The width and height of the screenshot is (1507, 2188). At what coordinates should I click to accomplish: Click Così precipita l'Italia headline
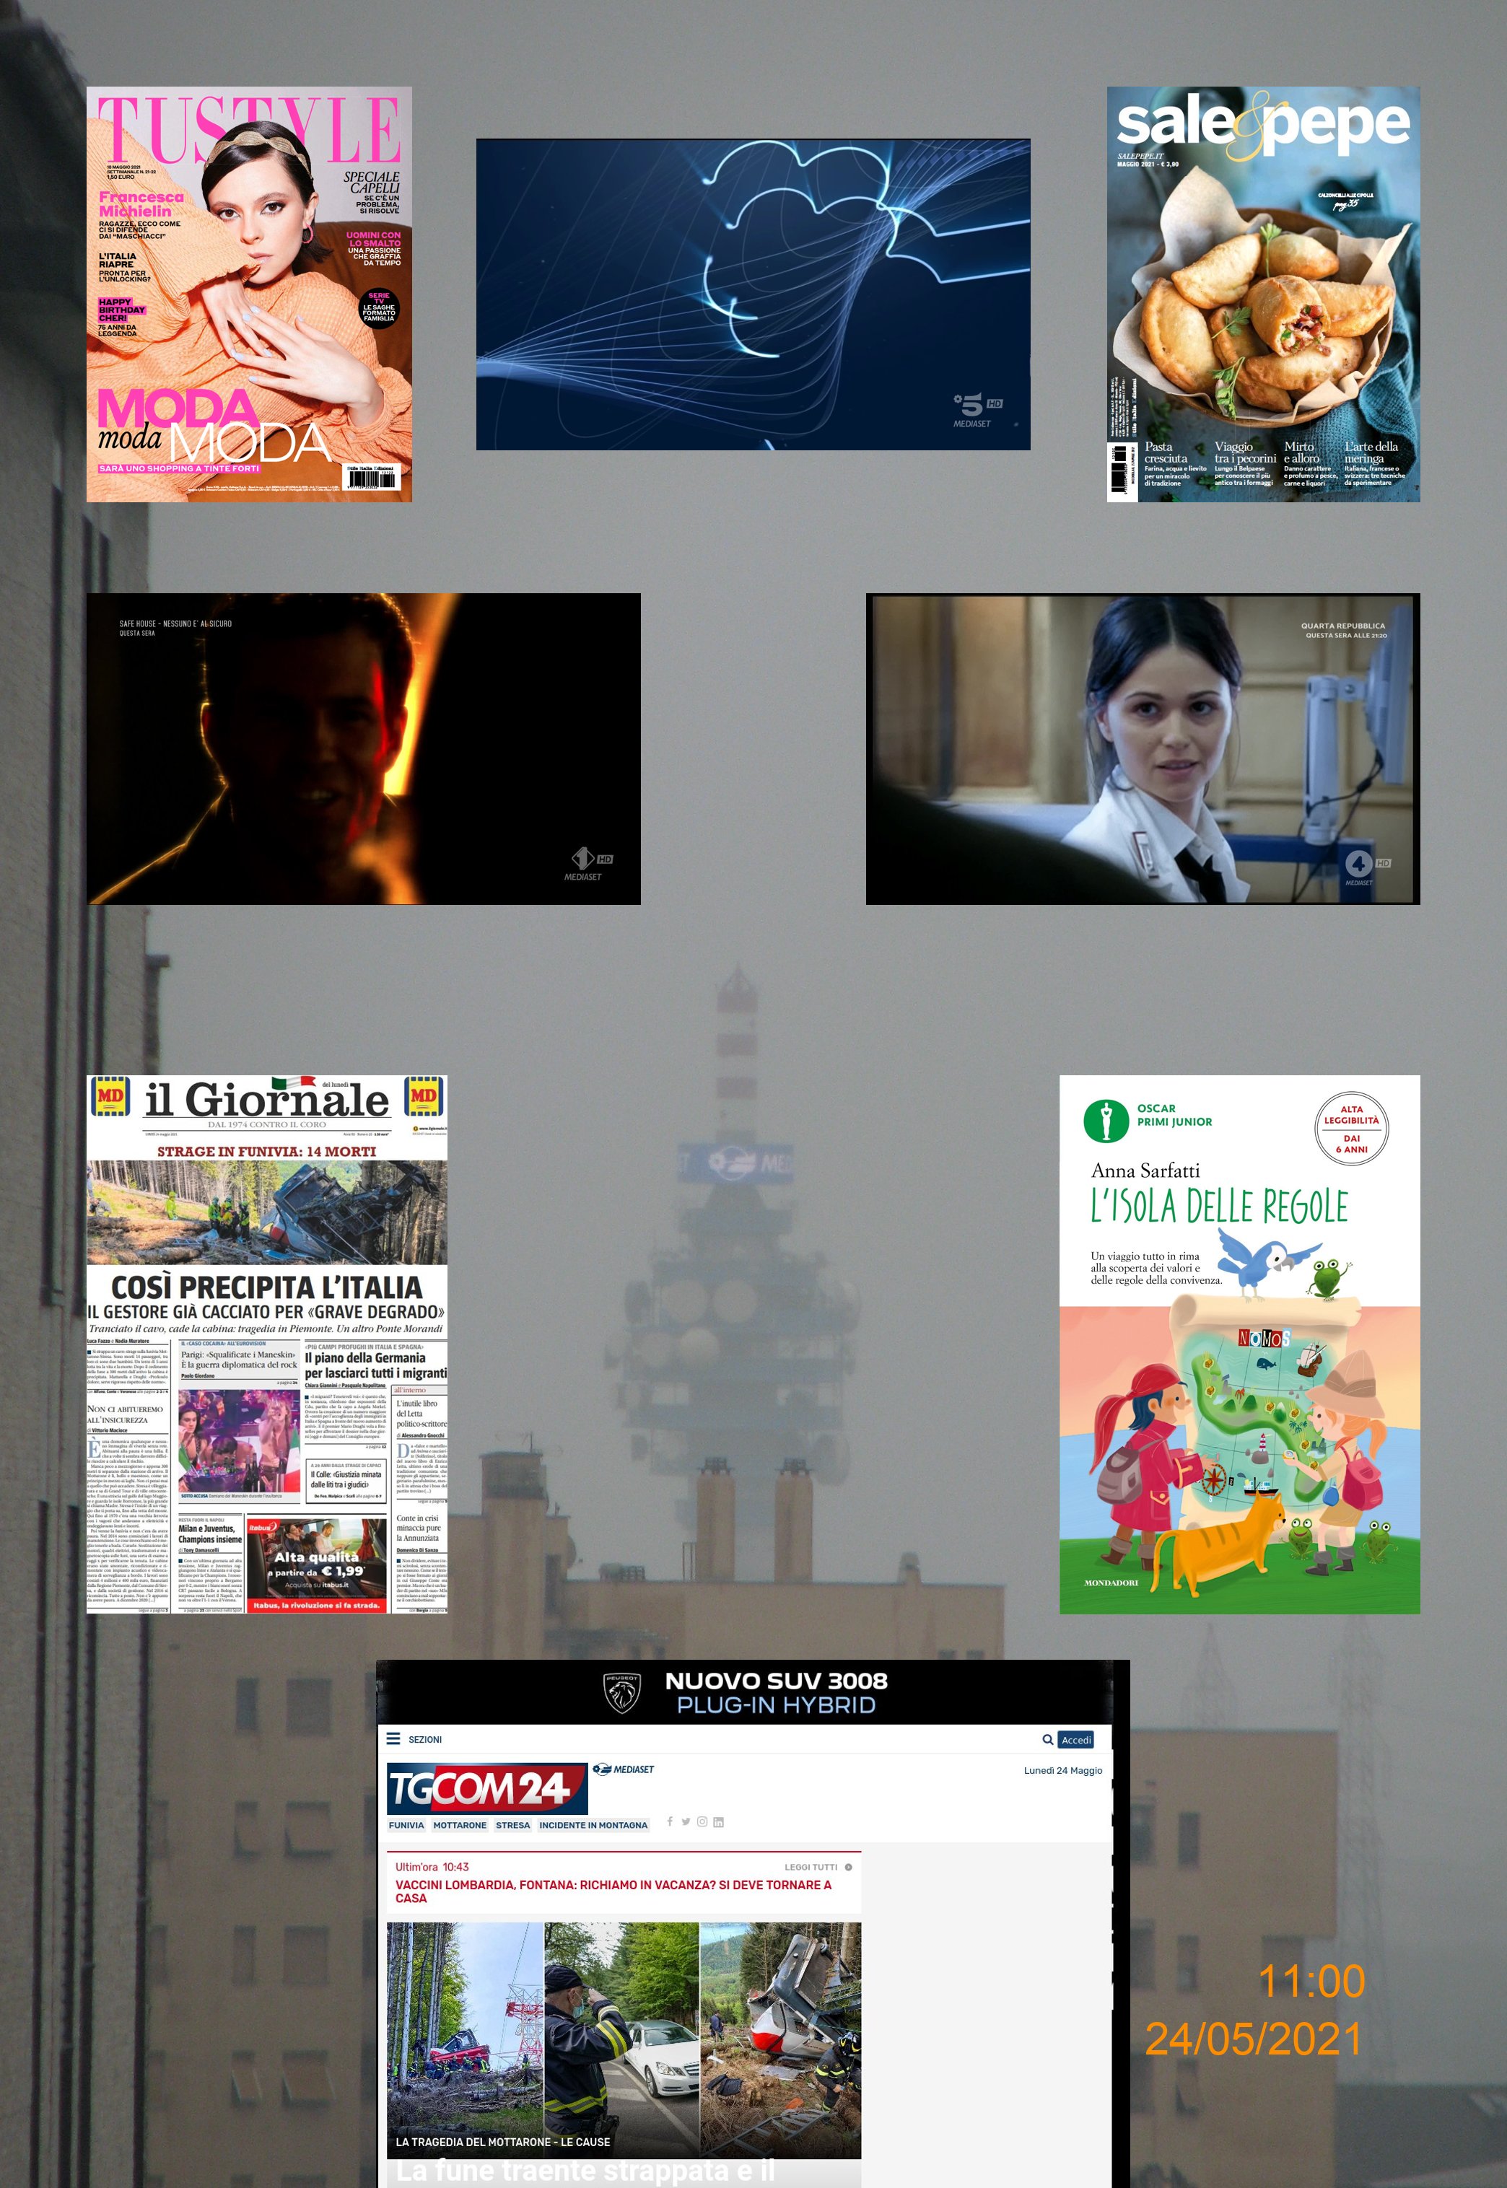point(266,1287)
